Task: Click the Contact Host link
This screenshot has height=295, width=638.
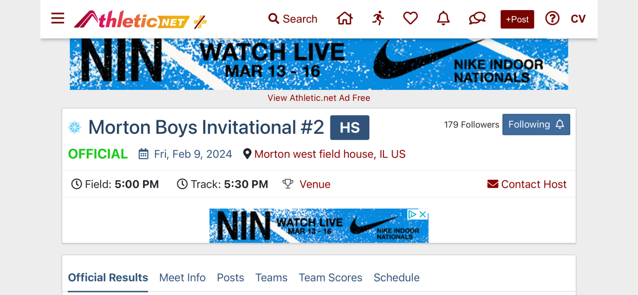Action: [527, 184]
